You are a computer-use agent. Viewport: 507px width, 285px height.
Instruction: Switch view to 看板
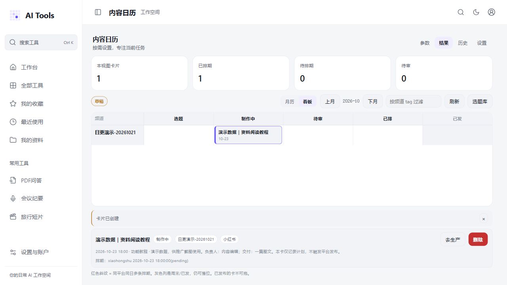click(307, 102)
